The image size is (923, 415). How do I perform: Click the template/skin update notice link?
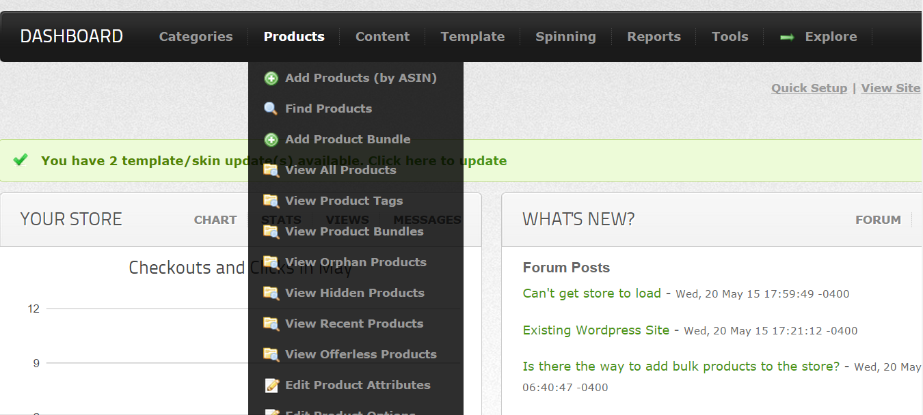click(274, 161)
